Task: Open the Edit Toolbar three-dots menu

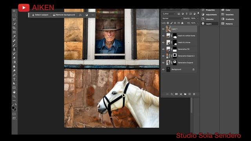Action: 14,101
